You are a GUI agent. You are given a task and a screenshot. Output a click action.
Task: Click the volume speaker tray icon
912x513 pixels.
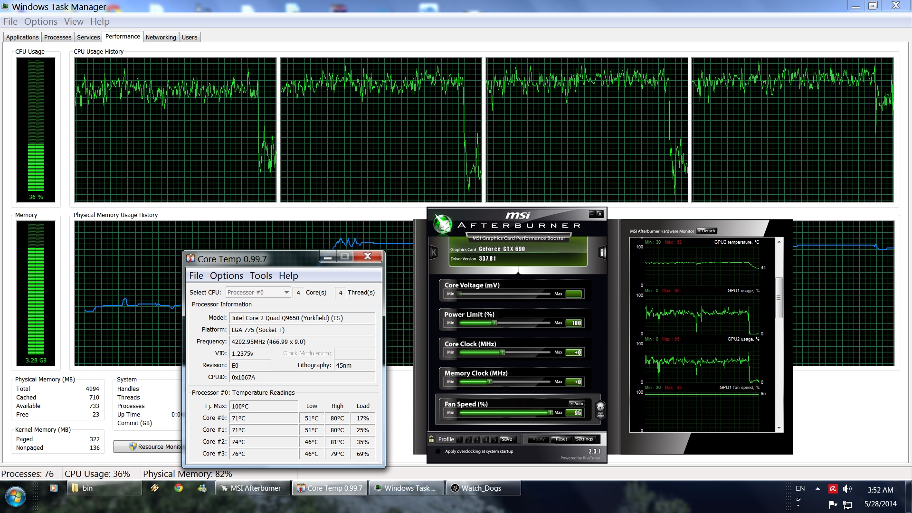[847, 489]
